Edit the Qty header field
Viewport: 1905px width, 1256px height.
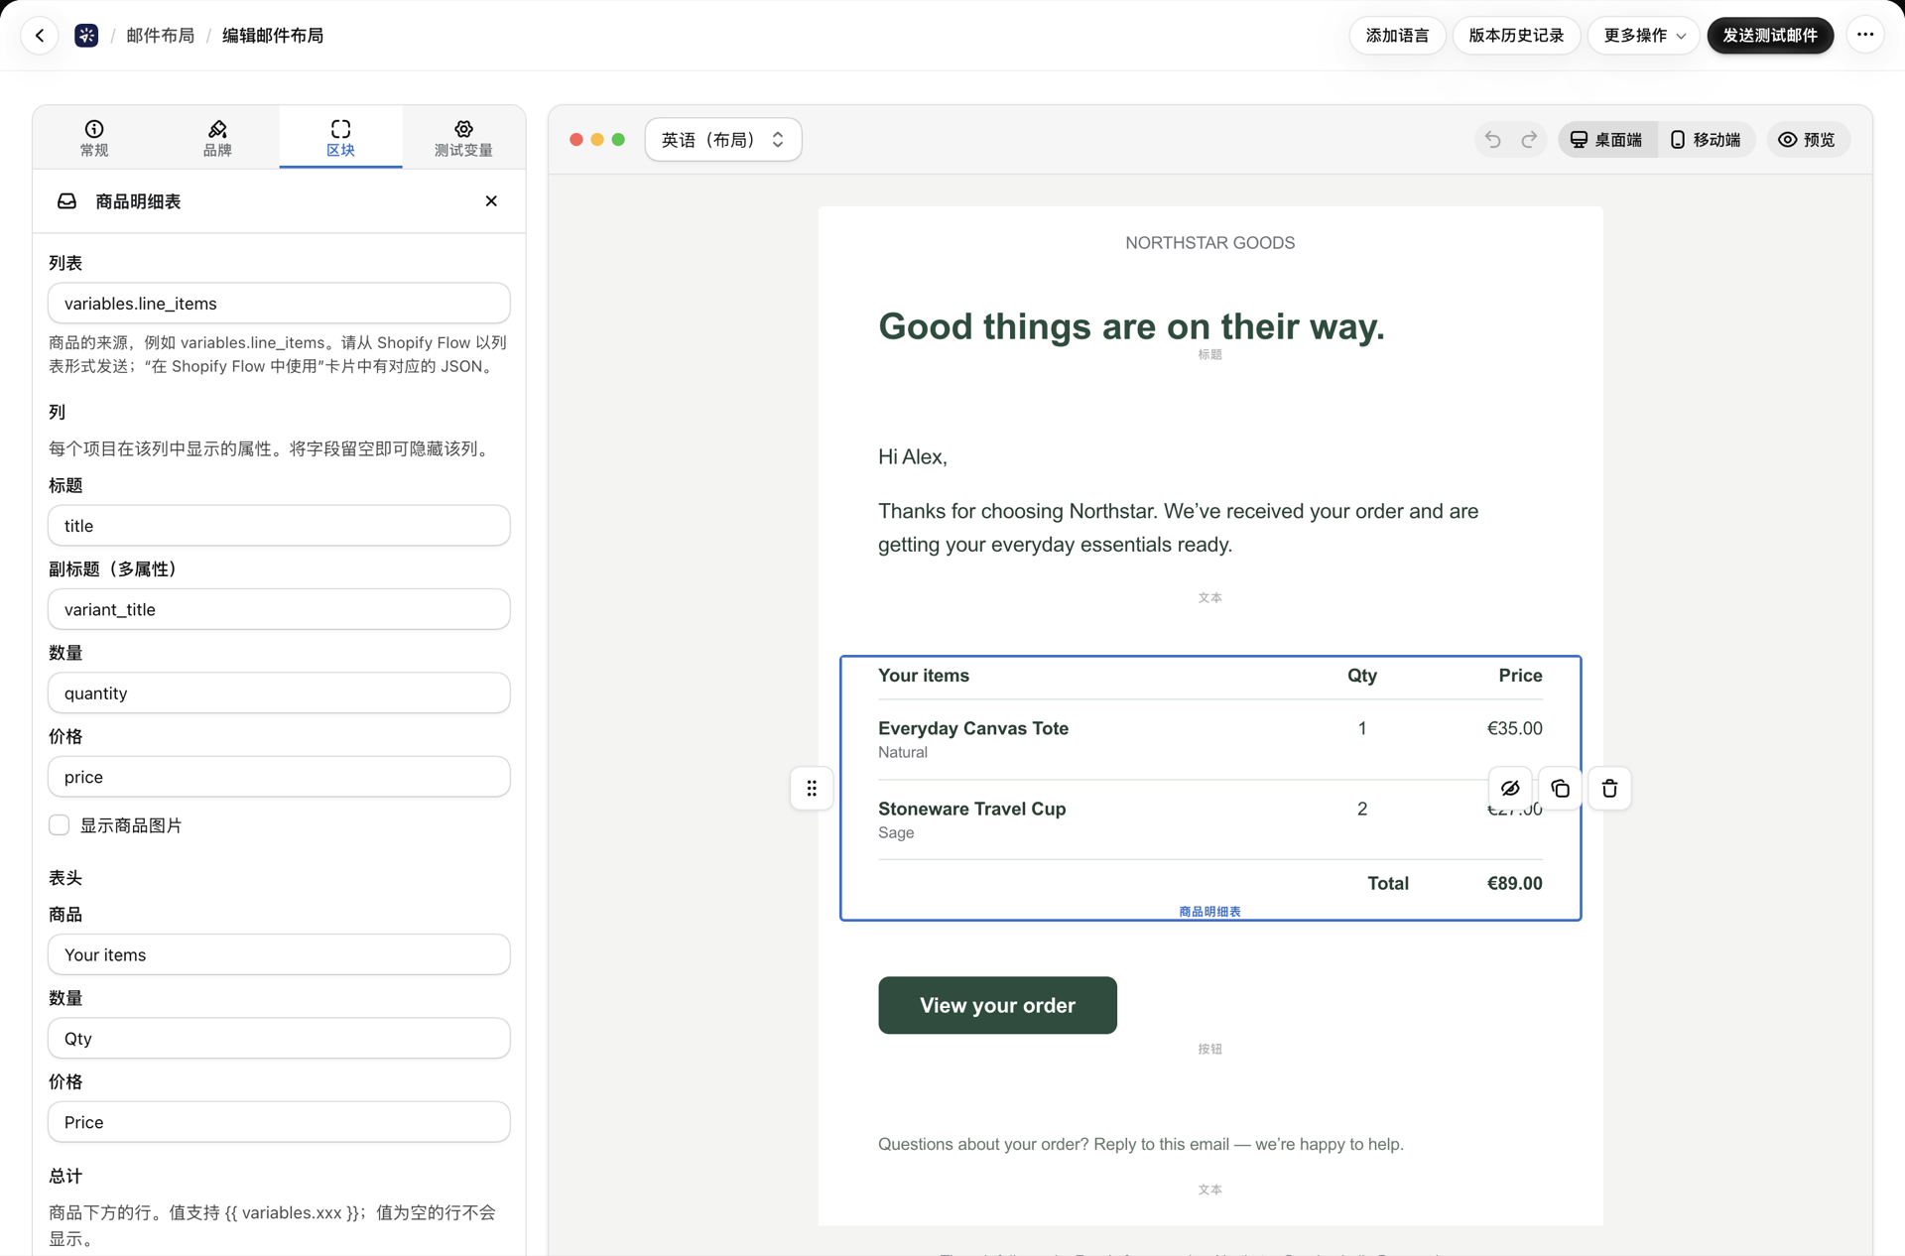(x=279, y=1039)
